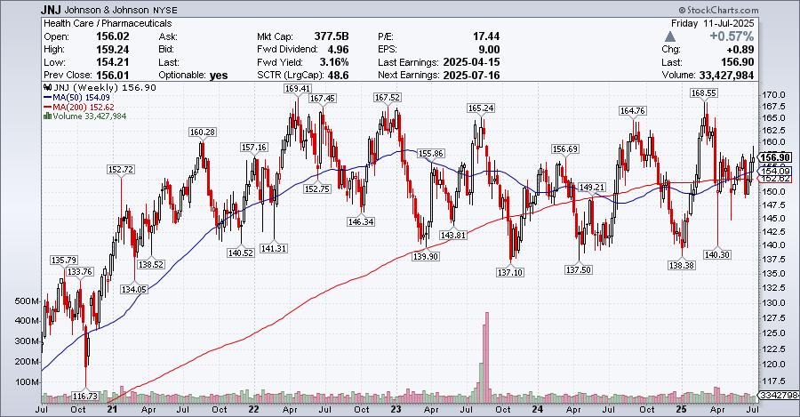Image resolution: width=800 pixels, height=417 pixels.
Task: Click the 143.81 low price label
Action: pos(453,236)
